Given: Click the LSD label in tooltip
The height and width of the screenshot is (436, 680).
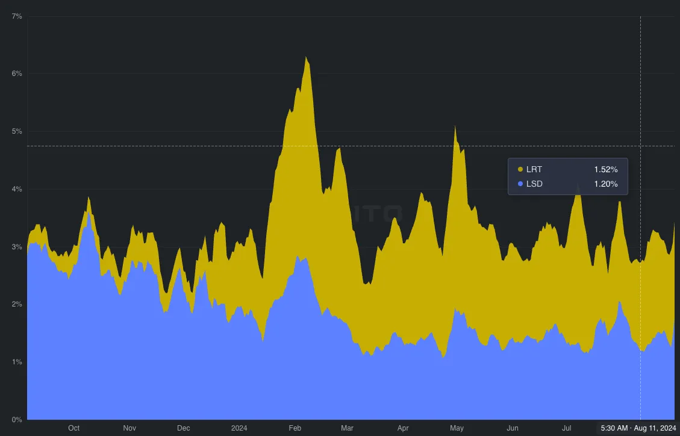Looking at the screenshot, I should tap(534, 184).
